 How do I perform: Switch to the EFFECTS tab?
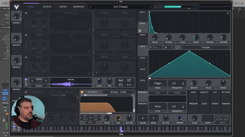47,7
